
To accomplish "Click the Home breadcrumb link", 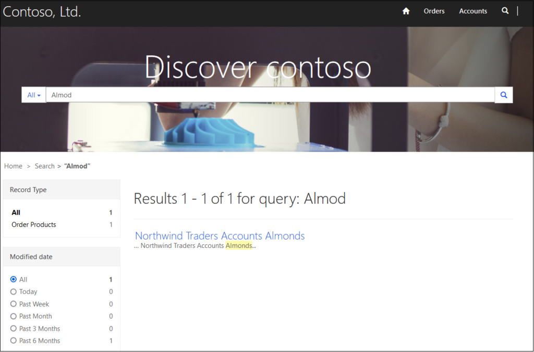I will (x=13, y=166).
